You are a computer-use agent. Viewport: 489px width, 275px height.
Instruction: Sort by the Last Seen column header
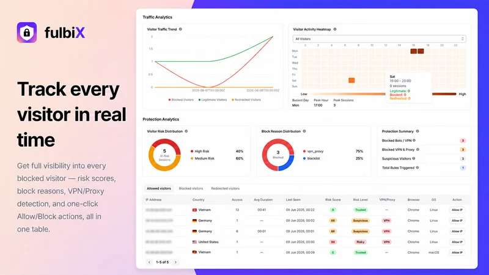point(293,200)
